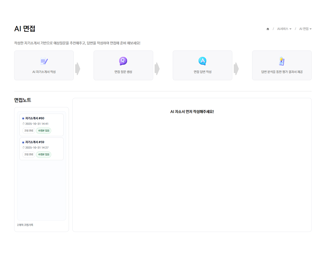Click the 2개의 코칭기록 count text
The image size is (320, 259).
click(25, 225)
